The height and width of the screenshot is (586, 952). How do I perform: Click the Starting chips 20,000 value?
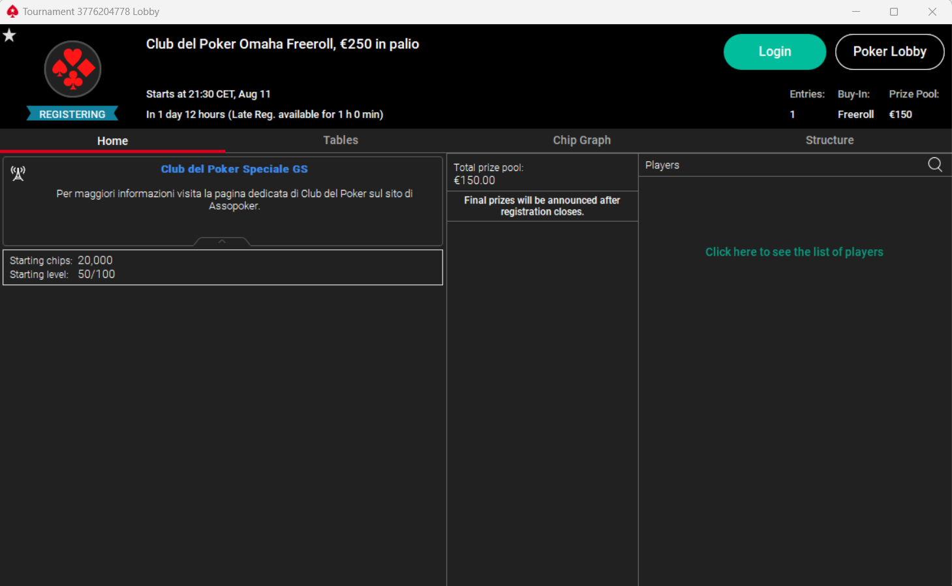click(95, 260)
